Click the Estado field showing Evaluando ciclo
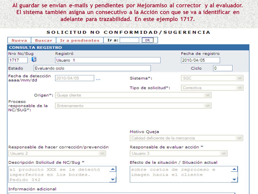The width and height of the screenshot is (258, 194). coord(92,68)
